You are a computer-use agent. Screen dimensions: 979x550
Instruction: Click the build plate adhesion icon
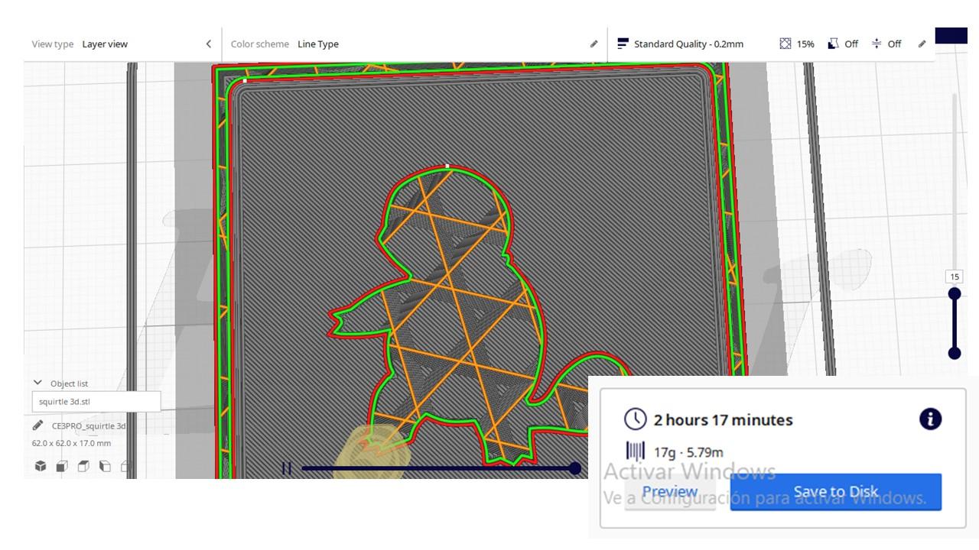[x=877, y=44]
